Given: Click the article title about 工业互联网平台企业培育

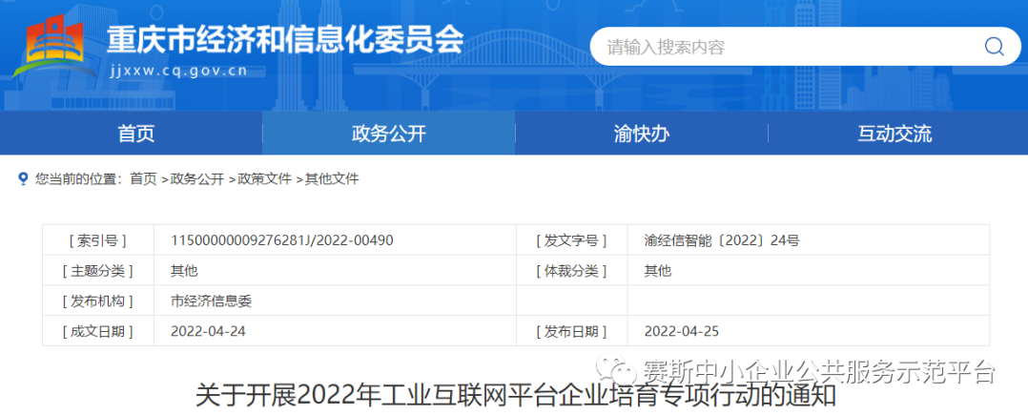Looking at the screenshot, I should tap(515, 395).
